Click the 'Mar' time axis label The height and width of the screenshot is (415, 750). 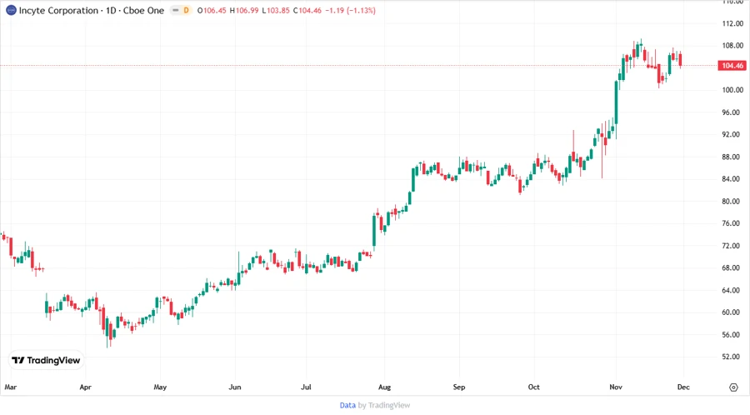(11, 387)
